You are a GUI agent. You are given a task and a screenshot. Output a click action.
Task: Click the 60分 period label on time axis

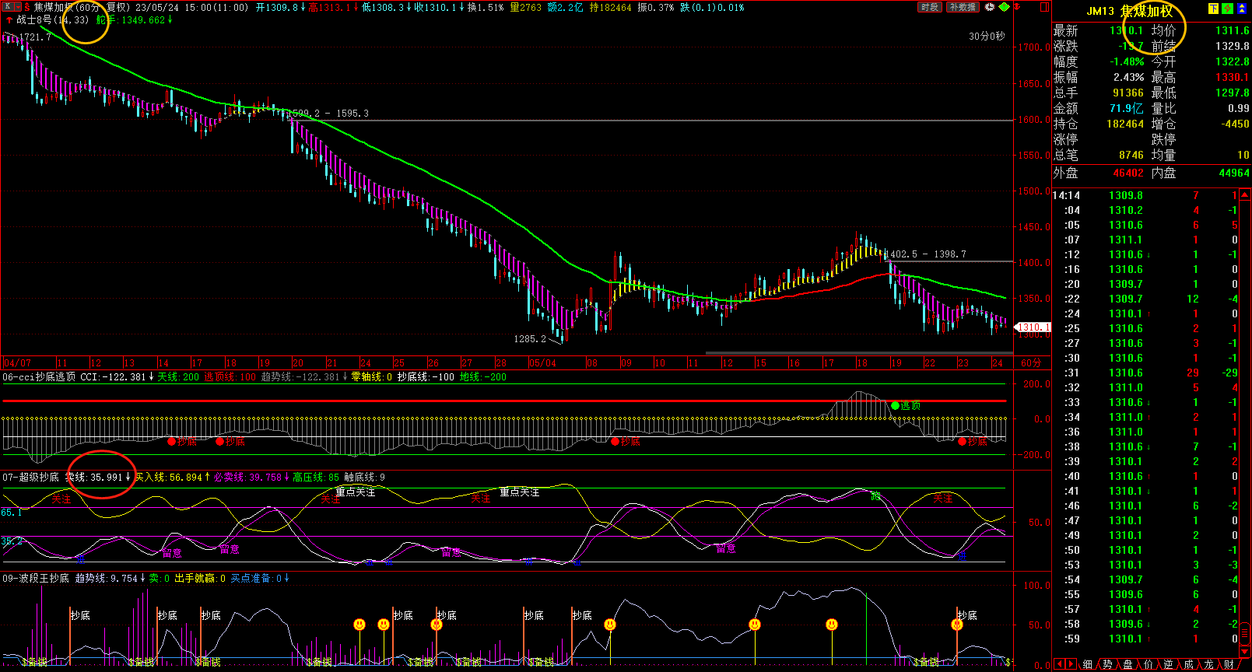pos(1031,363)
